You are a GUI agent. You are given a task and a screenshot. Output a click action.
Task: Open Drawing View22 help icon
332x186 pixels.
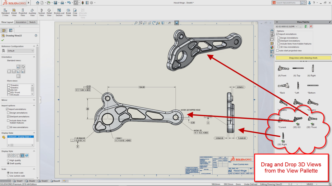[36, 36]
